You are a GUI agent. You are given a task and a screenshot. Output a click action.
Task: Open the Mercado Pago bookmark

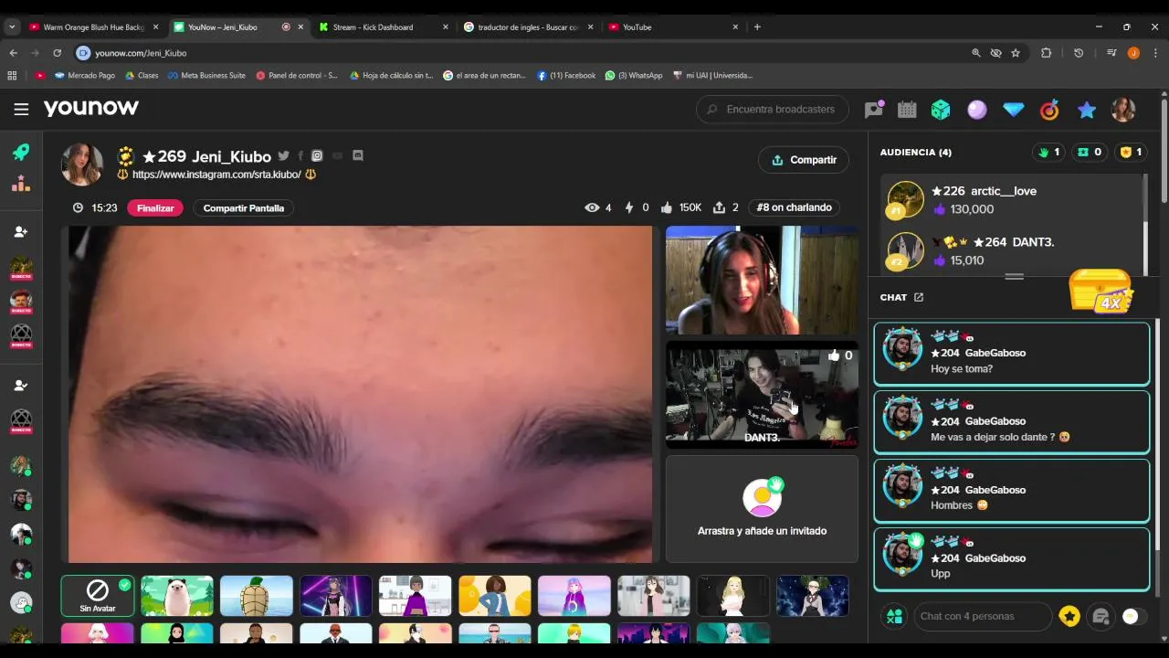(x=85, y=75)
